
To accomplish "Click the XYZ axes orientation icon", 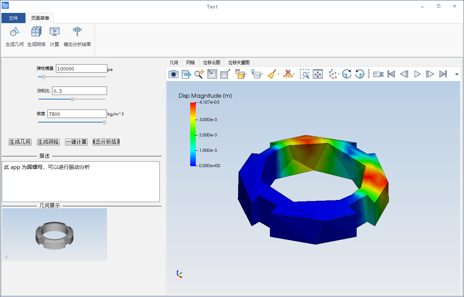I will [333, 74].
